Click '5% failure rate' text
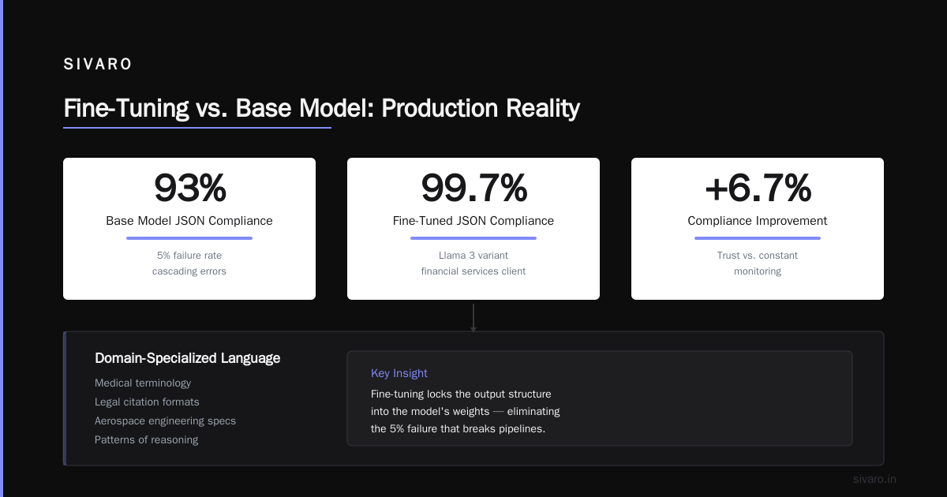This screenshot has height=497, width=947. click(x=189, y=256)
